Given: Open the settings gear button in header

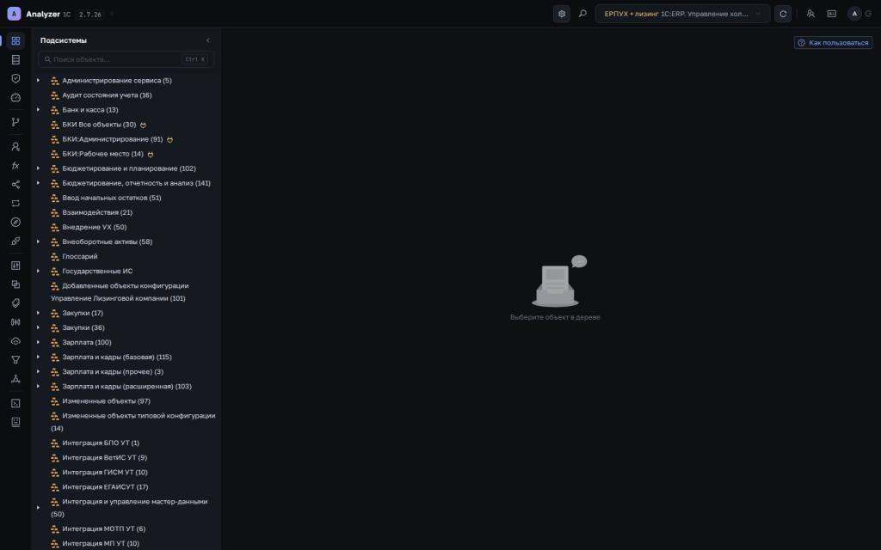Looking at the screenshot, I should pyautogui.click(x=562, y=14).
